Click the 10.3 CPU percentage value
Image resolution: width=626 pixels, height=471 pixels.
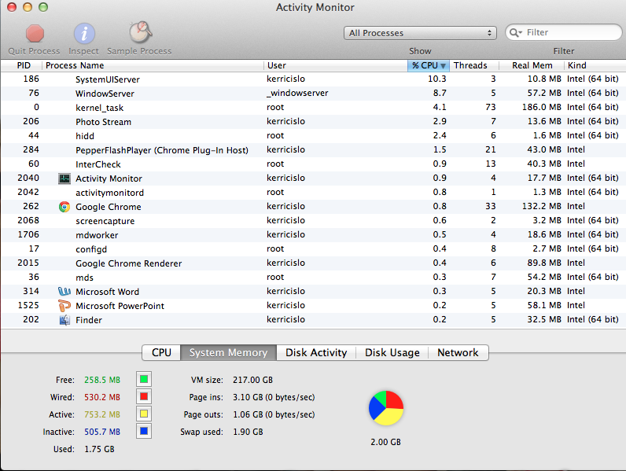pos(436,79)
